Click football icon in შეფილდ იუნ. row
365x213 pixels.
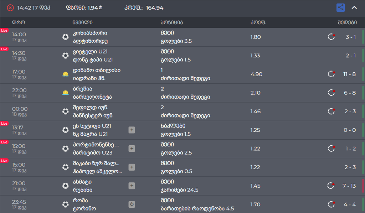pyautogui.click(x=66, y=111)
